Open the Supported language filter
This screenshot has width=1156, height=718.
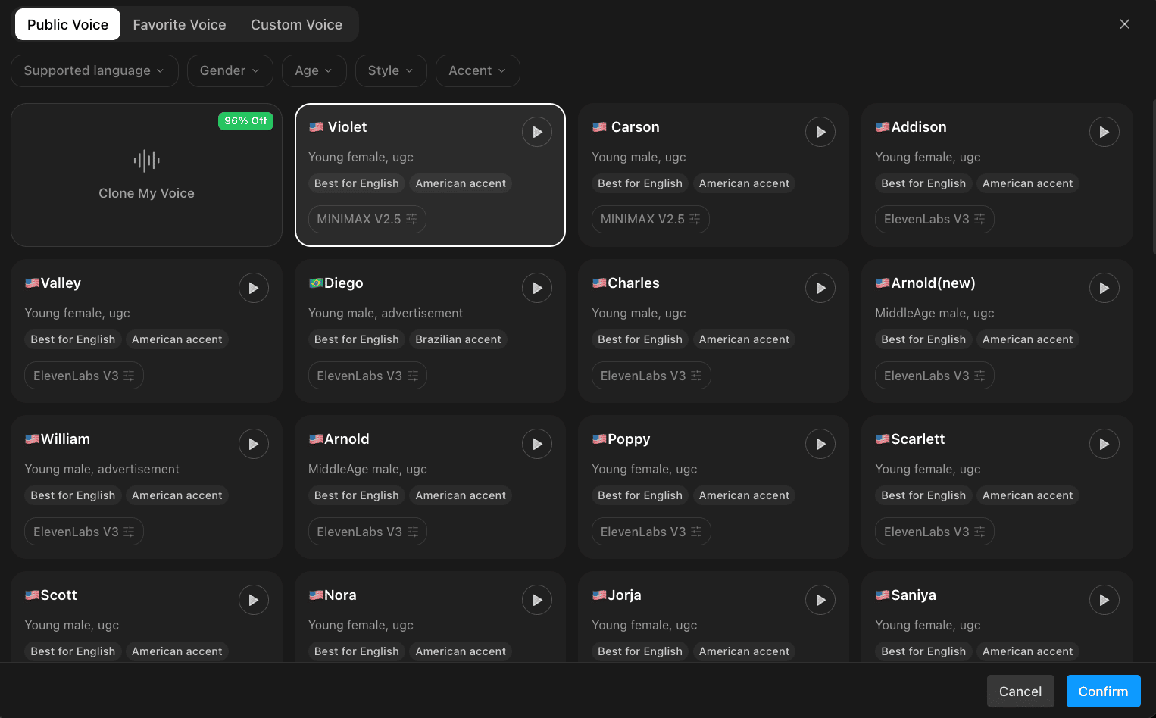[x=94, y=70]
